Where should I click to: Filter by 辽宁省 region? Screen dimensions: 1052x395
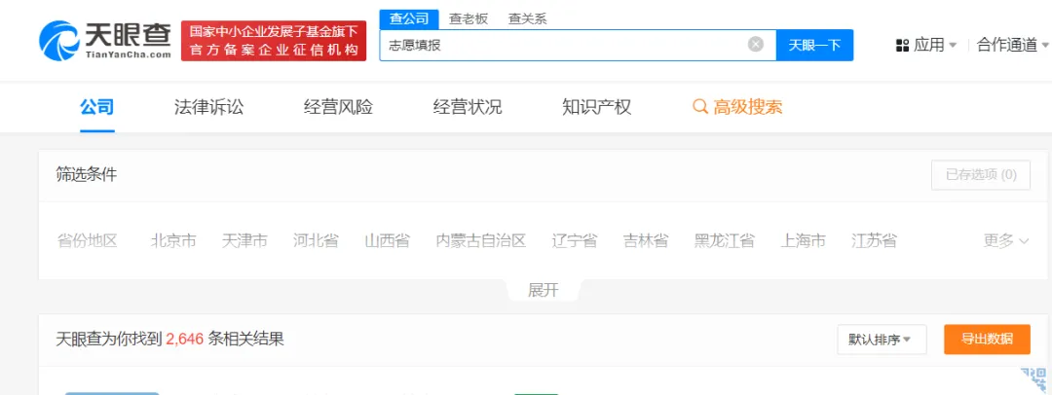(x=575, y=240)
